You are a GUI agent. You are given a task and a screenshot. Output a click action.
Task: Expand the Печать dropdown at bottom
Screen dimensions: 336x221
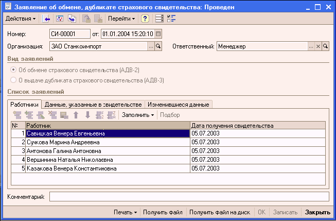point(125,212)
